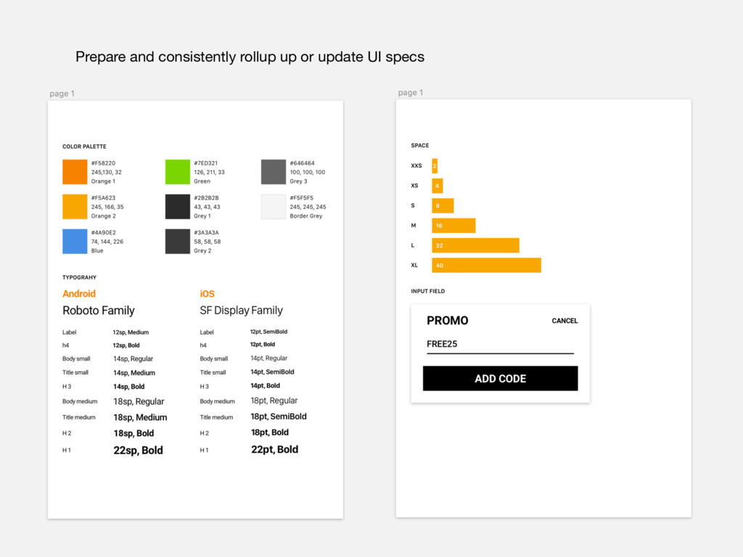Click the RGB value 126, 211, 33
The height and width of the screenshot is (557, 743).
pos(209,173)
